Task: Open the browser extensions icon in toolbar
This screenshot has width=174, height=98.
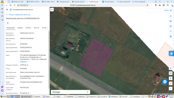Action: [x=168, y=5]
